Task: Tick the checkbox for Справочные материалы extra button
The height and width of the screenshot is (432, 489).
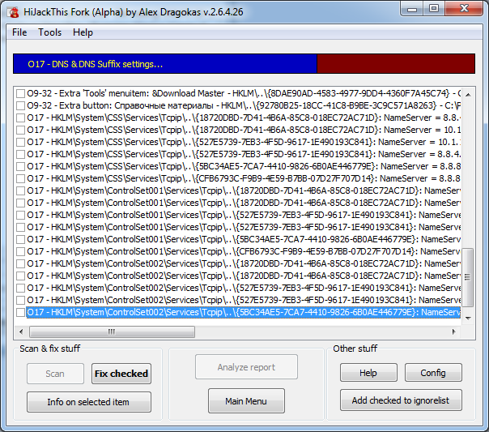Action: click(x=20, y=105)
